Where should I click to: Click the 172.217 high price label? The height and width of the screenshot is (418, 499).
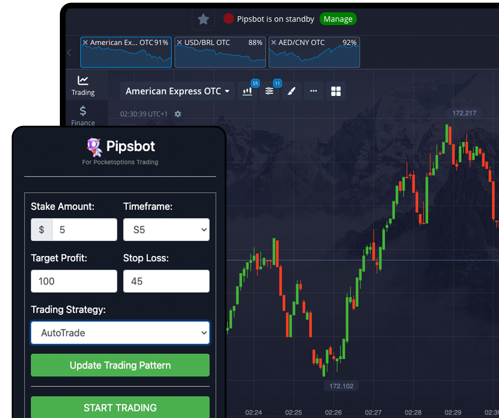click(464, 113)
